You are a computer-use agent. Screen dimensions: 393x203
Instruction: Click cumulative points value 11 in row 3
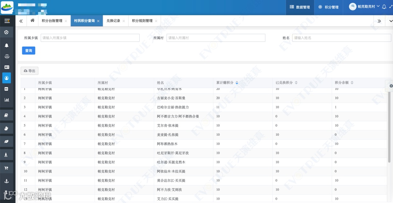pyautogui.click(x=218, y=107)
